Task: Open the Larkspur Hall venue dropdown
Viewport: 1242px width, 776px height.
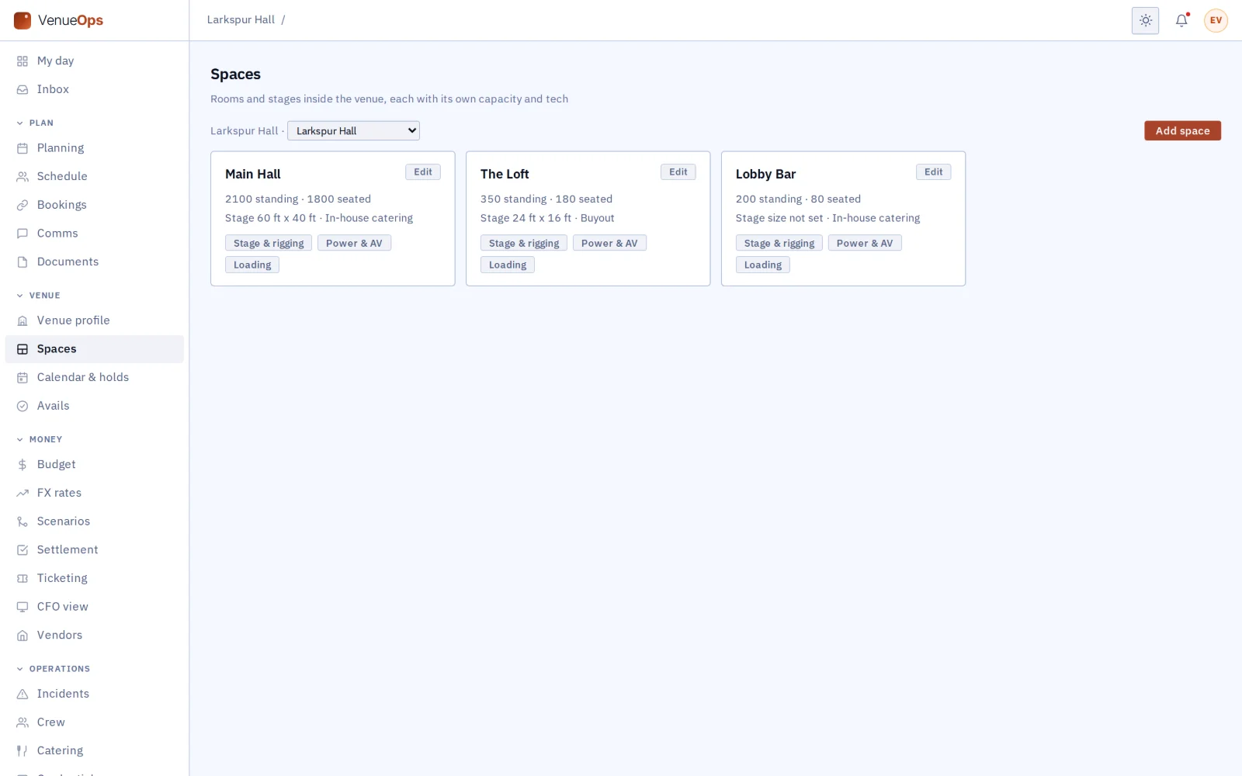Action: click(x=353, y=131)
